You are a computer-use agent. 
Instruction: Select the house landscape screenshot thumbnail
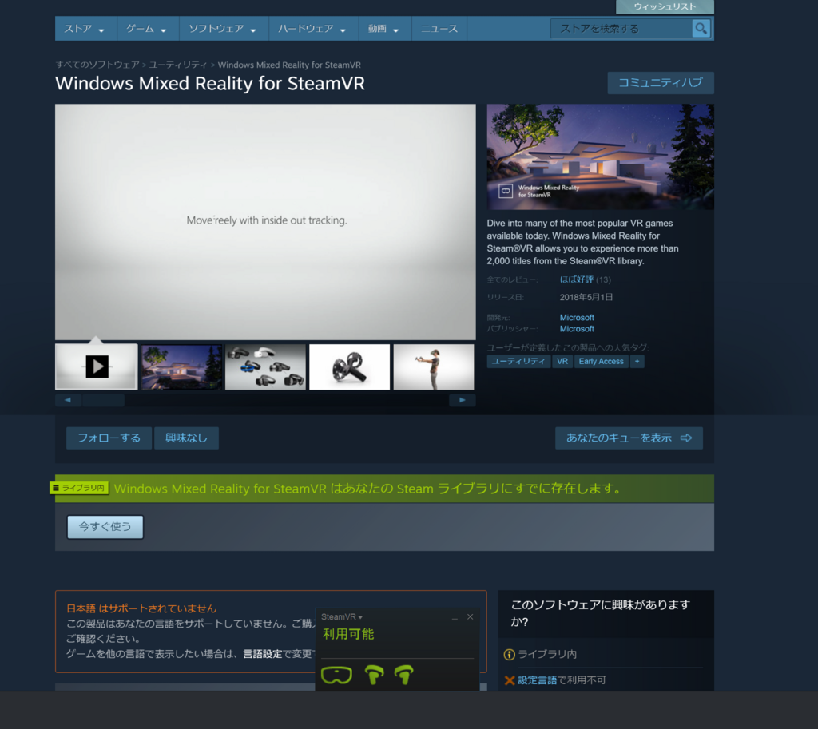(x=181, y=366)
